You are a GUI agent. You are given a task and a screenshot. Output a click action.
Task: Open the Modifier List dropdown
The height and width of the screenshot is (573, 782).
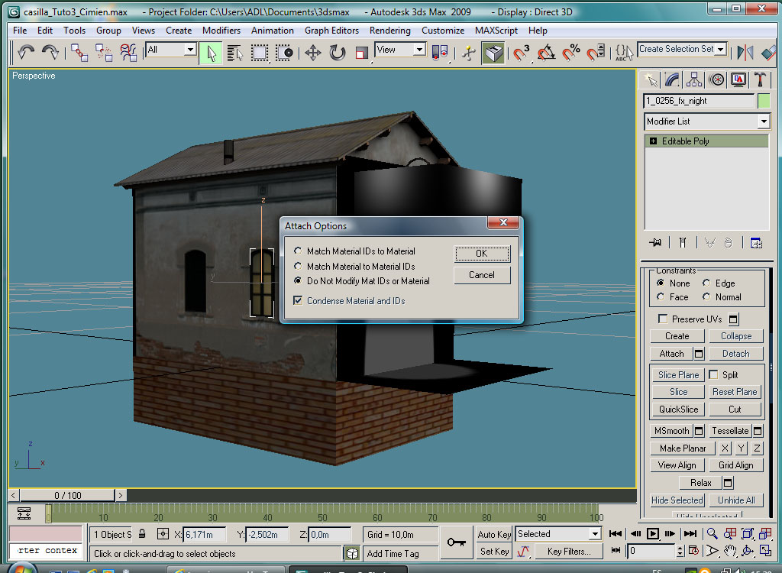pyautogui.click(x=763, y=121)
